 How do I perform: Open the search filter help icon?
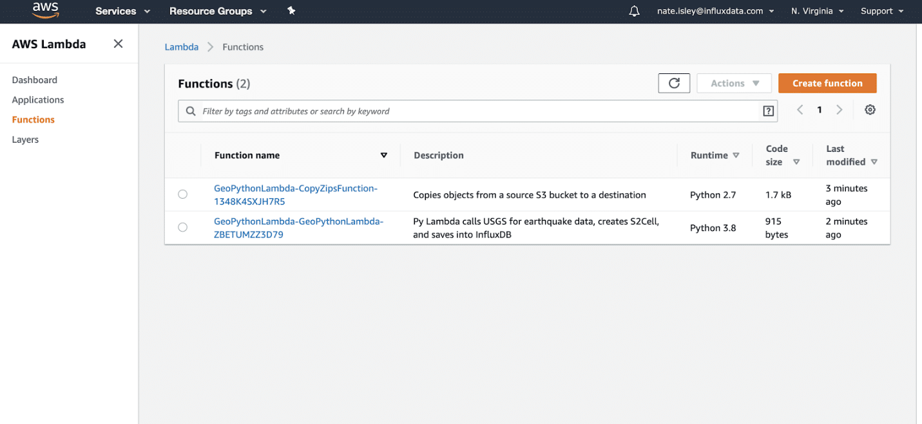(768, 111)
